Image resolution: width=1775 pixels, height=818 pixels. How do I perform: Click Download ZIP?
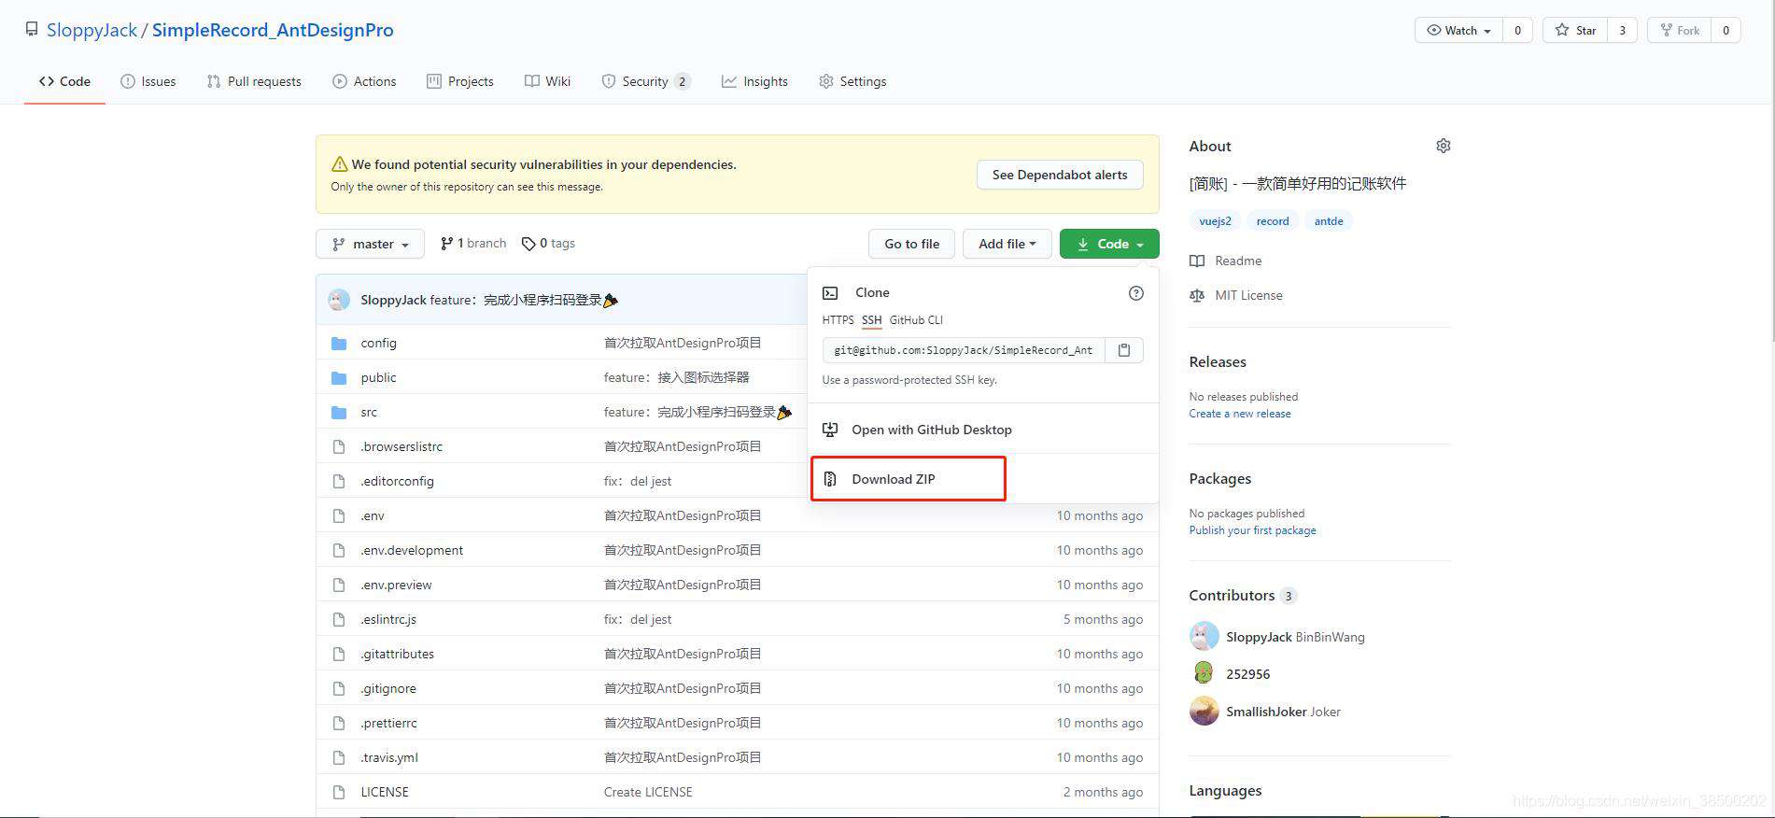(x=893, y=479)
